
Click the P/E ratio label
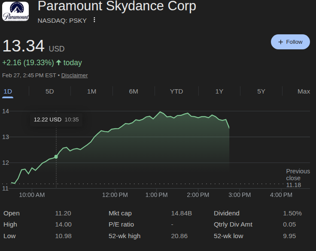(121, 224)
